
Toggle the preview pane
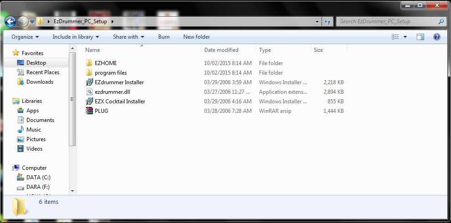(420, 37)
